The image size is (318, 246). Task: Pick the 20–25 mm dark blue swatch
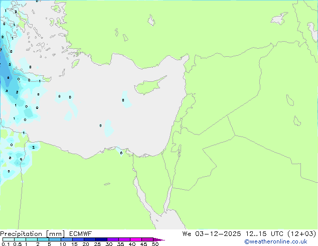[89, 239]
